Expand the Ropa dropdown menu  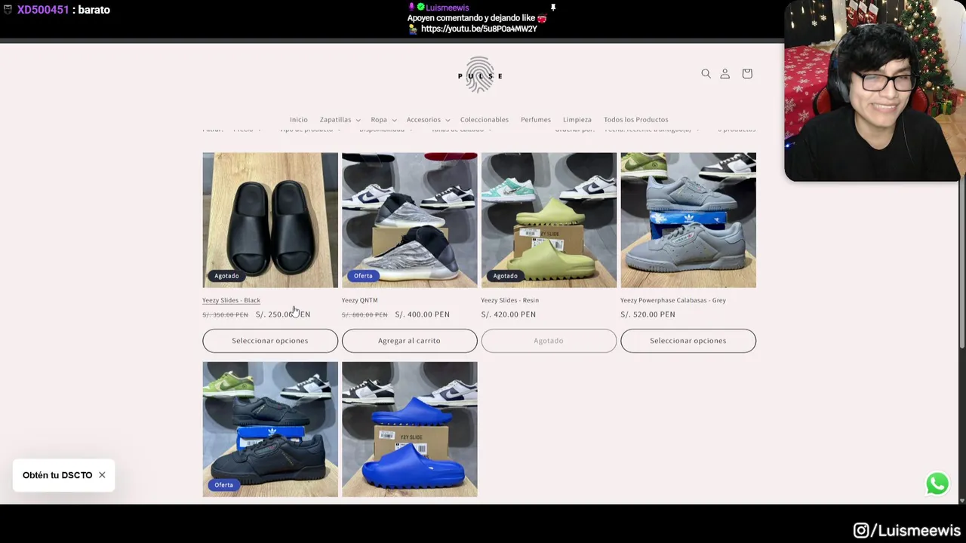pyautogui.click(x=383, y=119)
